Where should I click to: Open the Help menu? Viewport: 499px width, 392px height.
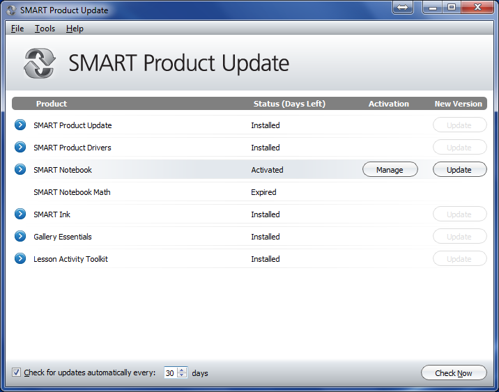tap(75, 29)
